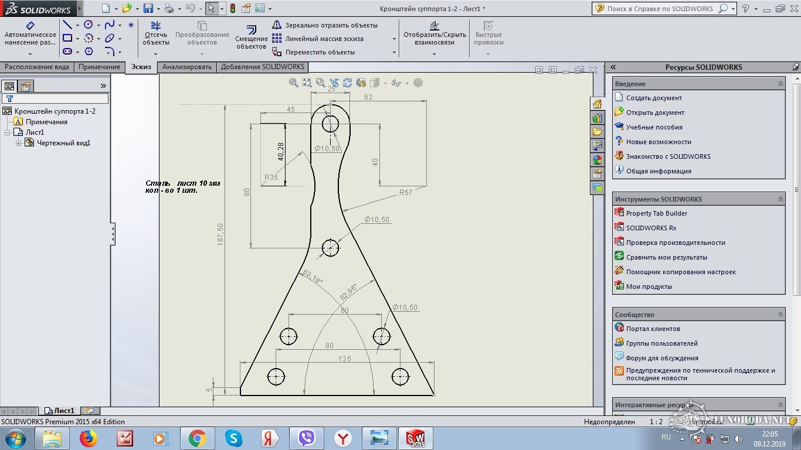Select the Line sketch tool

67,25
